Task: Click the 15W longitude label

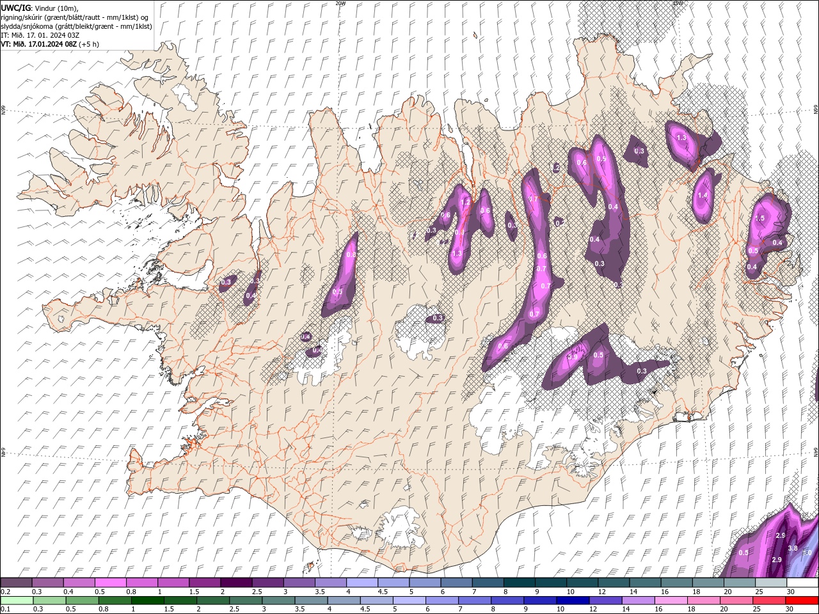Action: click(678, 3)
